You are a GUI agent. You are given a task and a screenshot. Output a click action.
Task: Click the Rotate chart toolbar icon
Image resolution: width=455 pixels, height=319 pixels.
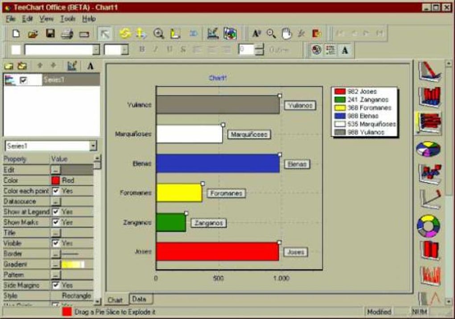click(125, 34)
